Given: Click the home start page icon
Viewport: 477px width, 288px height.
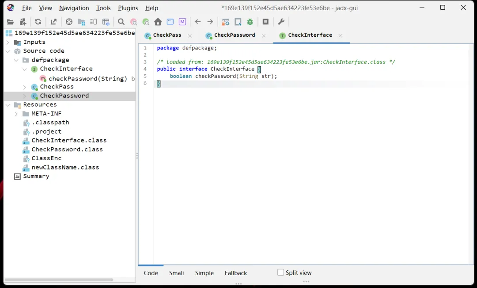Looking at the screenshot, I should tap(158, 22).
